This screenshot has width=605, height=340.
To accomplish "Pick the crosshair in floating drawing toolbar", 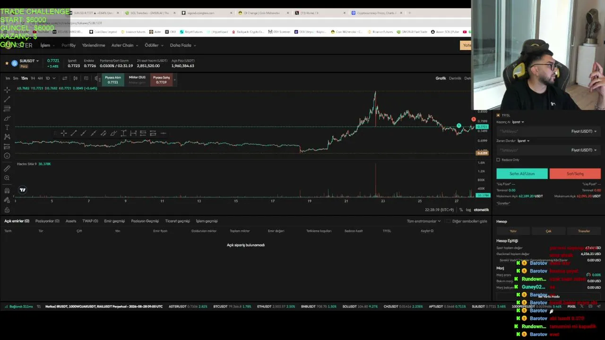I will (64, 133).
